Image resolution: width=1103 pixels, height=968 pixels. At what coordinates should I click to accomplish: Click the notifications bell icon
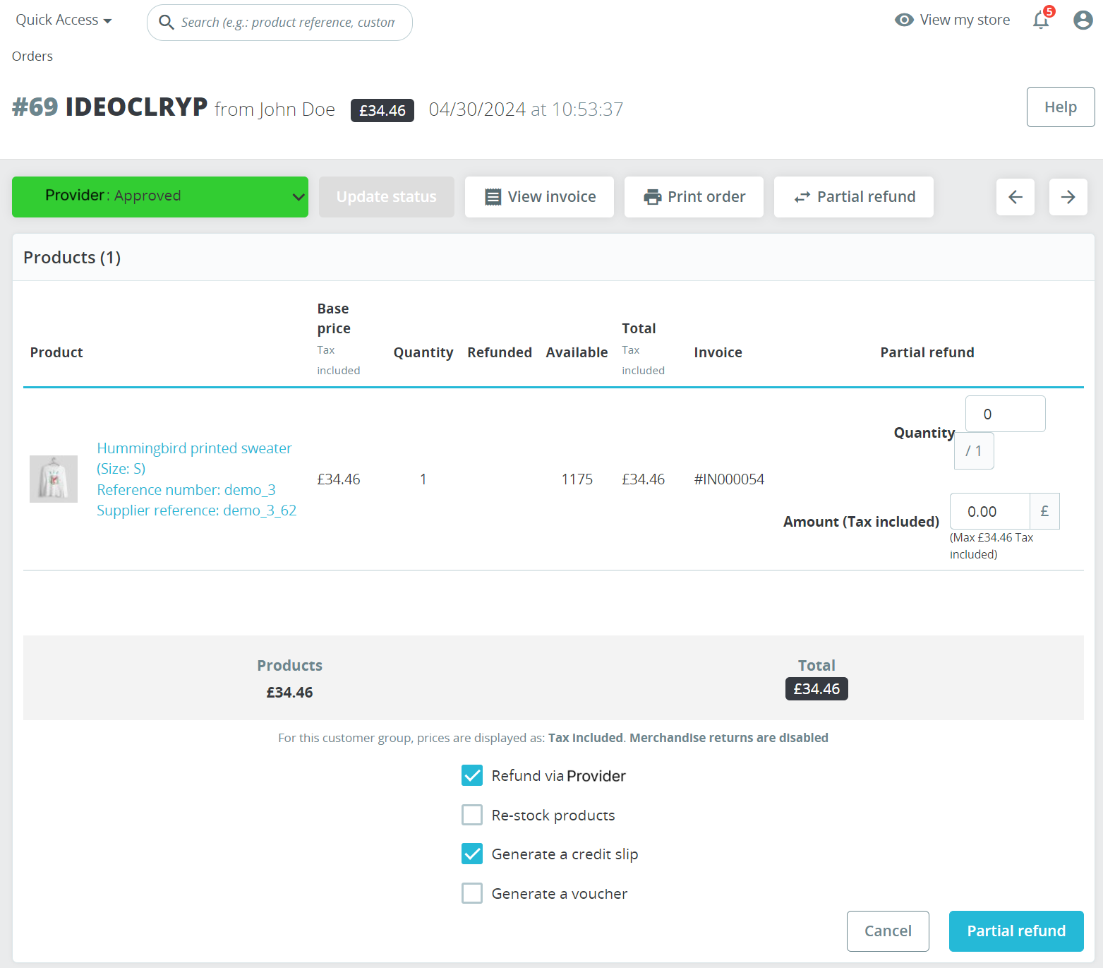[x=1040, y=20]
